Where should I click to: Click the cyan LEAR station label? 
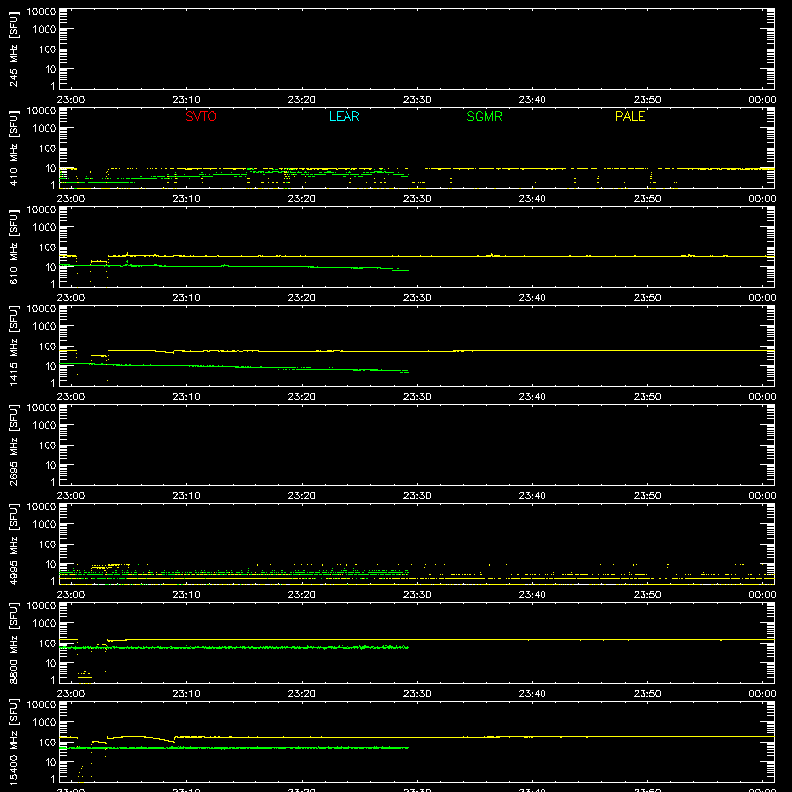(344, 116)
